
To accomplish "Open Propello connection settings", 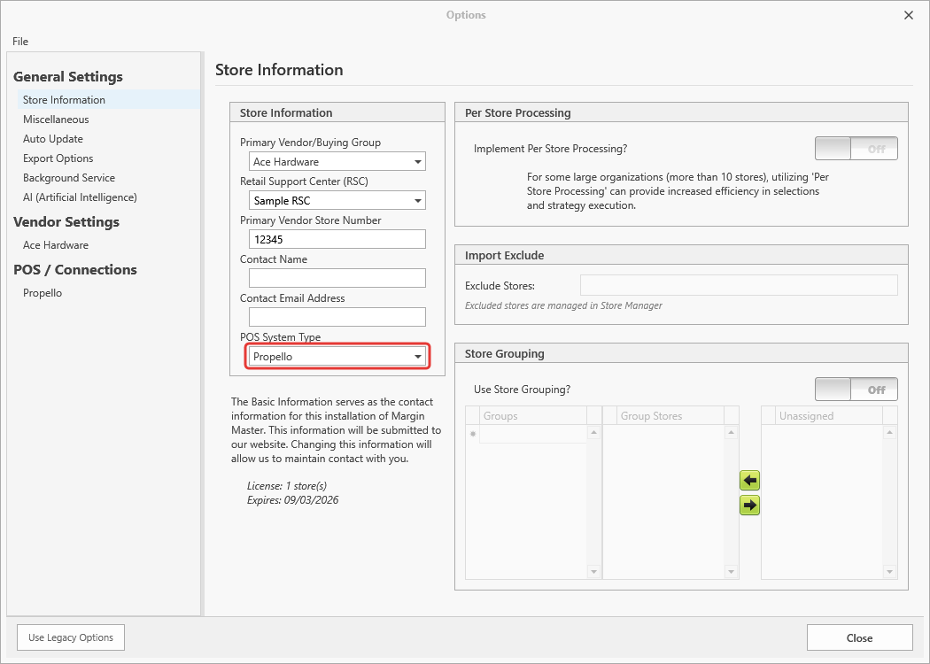I will 43,293.
